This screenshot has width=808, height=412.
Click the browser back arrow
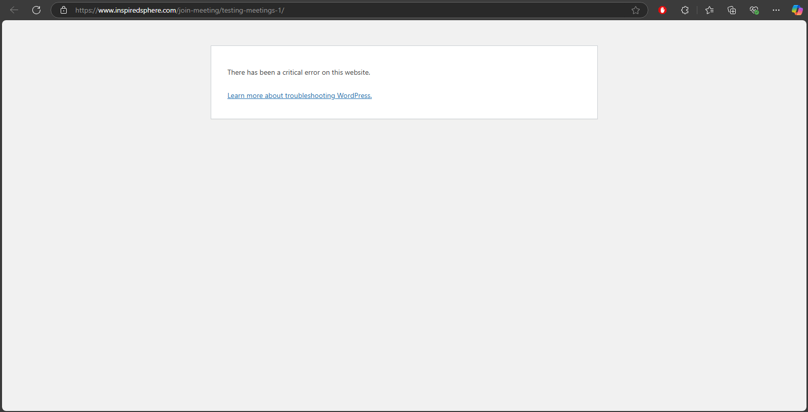14,10
